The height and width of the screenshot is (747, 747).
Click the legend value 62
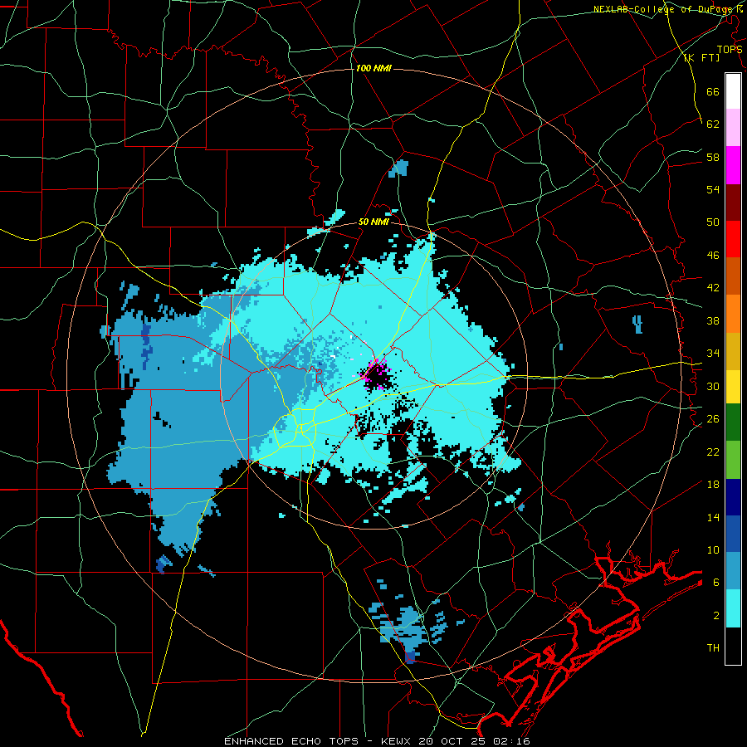tap(713, 124)
